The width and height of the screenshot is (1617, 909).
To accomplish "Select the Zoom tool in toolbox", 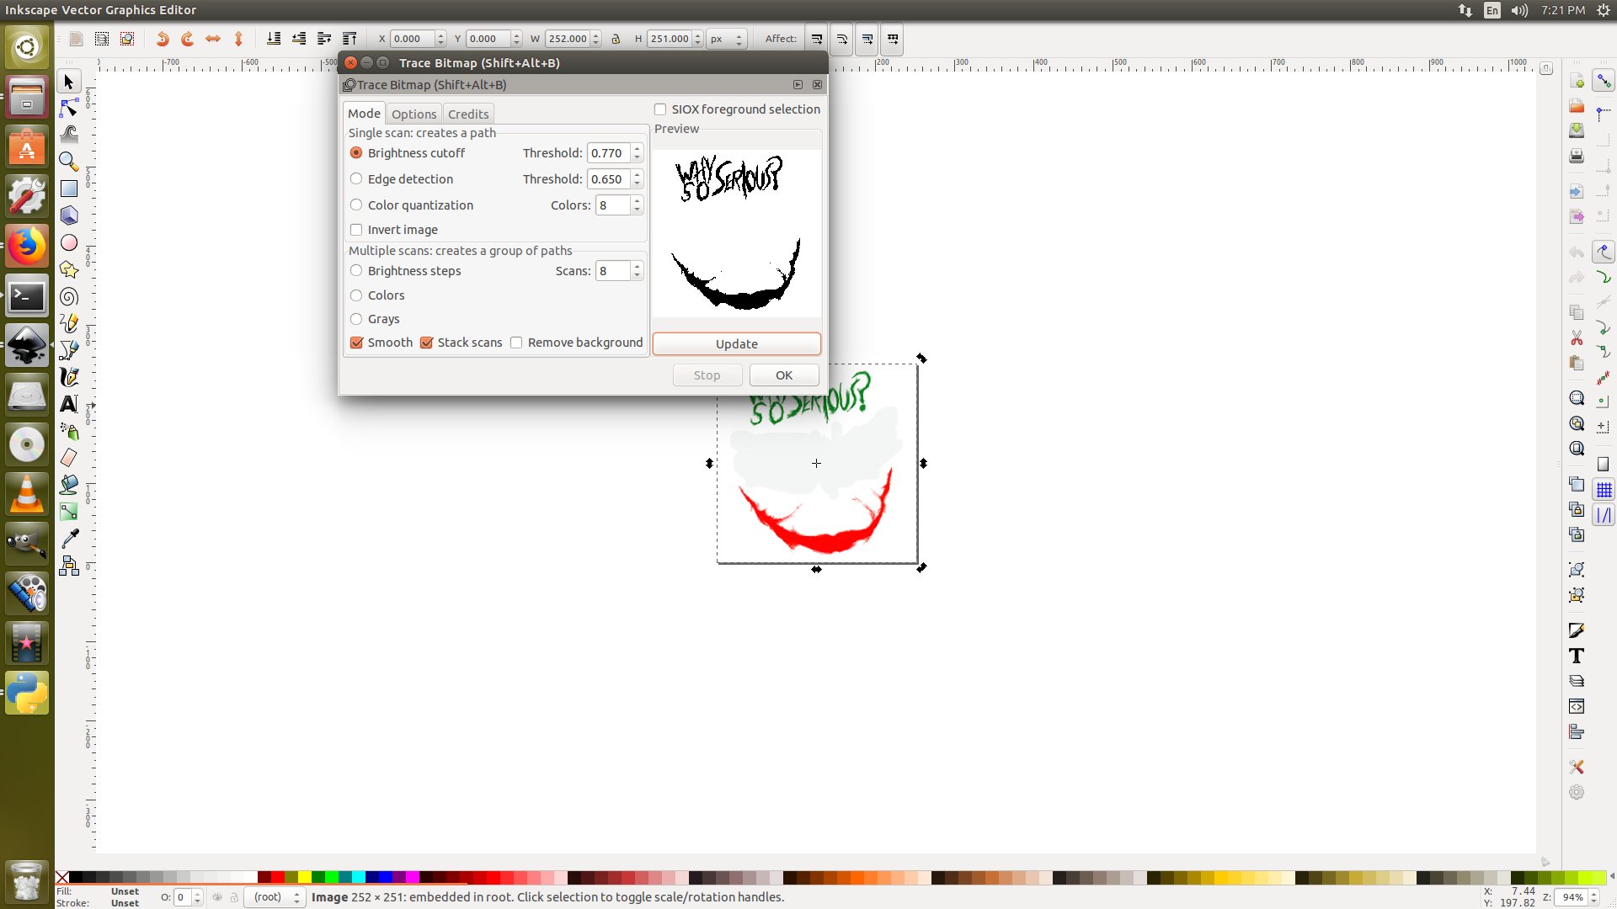I will click(x=69, y=162).
